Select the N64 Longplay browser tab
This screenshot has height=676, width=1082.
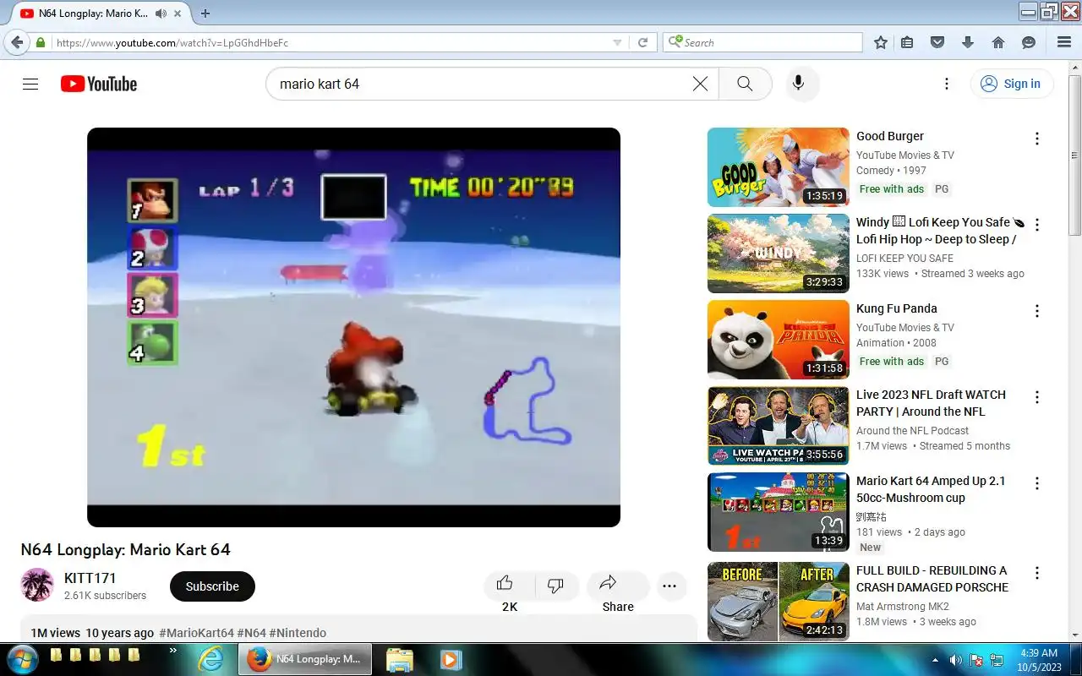coord(93,14)
